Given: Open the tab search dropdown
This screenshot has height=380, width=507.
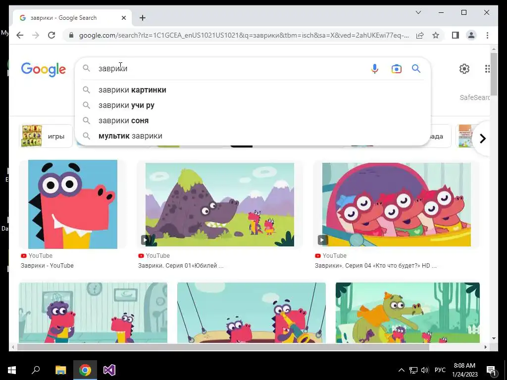Looking at the screenshot, I should [x=418, y=12].
